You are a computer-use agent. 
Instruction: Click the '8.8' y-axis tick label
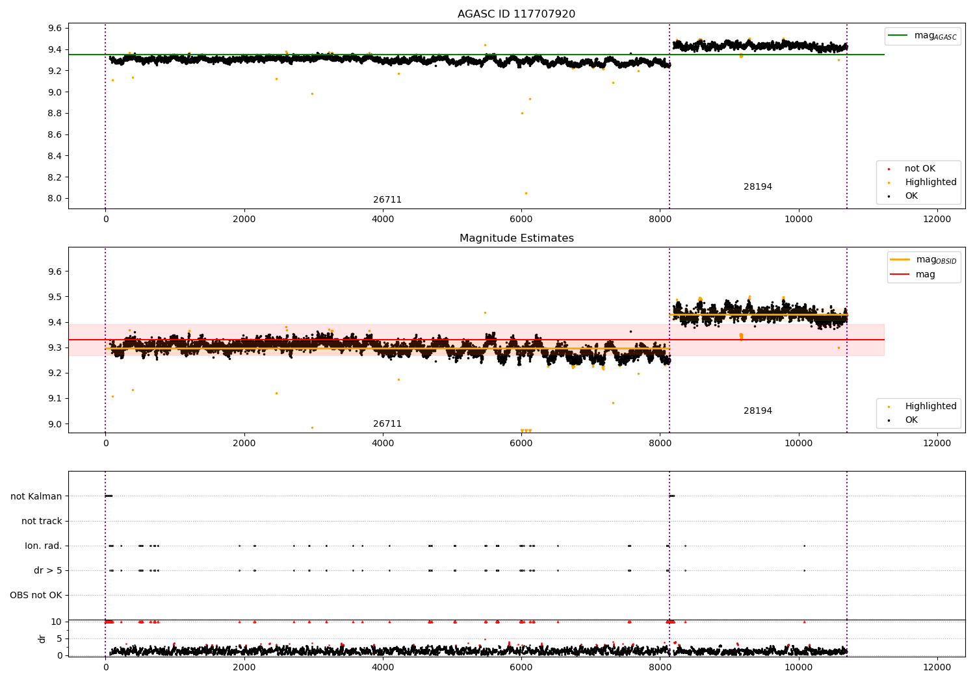(55, 114)
